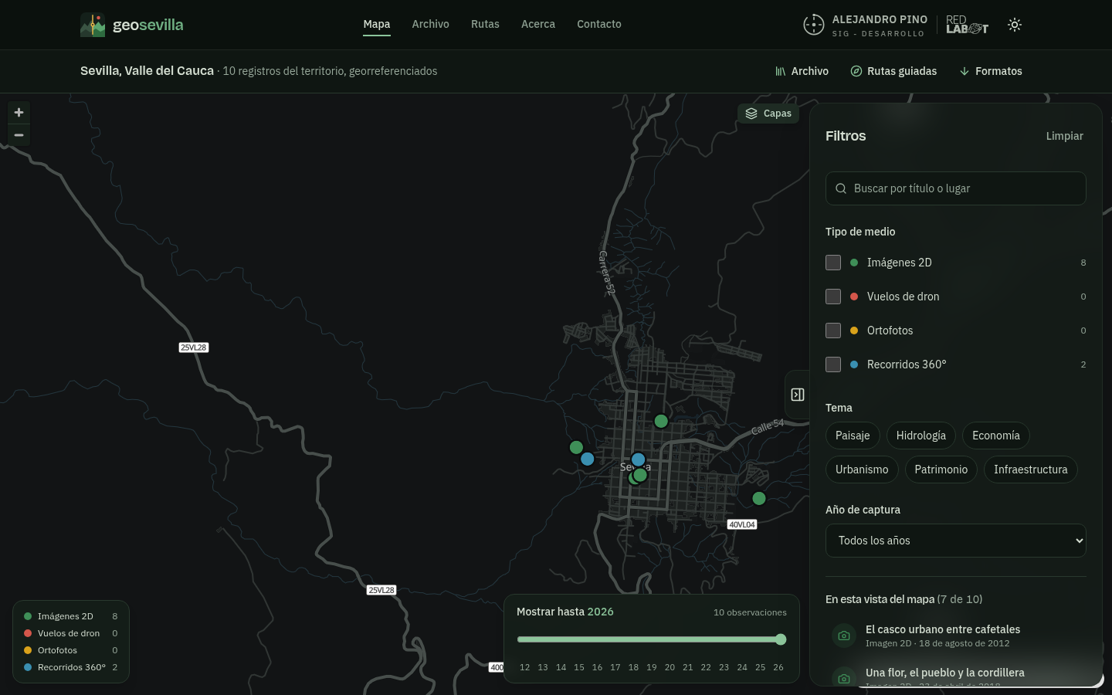The height and width of the screenshot is (695, 1112).
Task: Click Recorridos 360° in the map legend
Action: click(x=71, y=667)
